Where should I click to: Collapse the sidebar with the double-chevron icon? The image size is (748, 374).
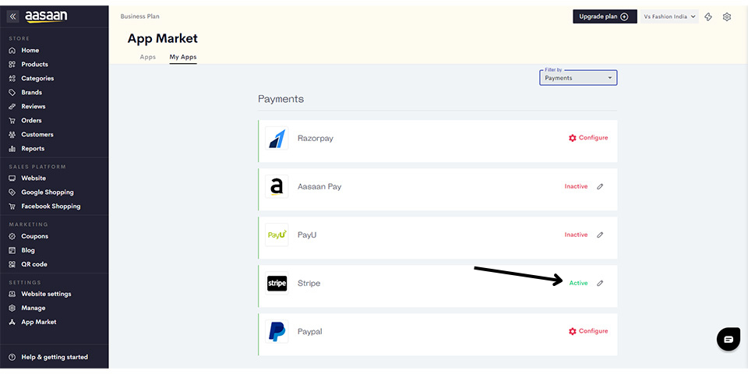(x=13, y=16)
